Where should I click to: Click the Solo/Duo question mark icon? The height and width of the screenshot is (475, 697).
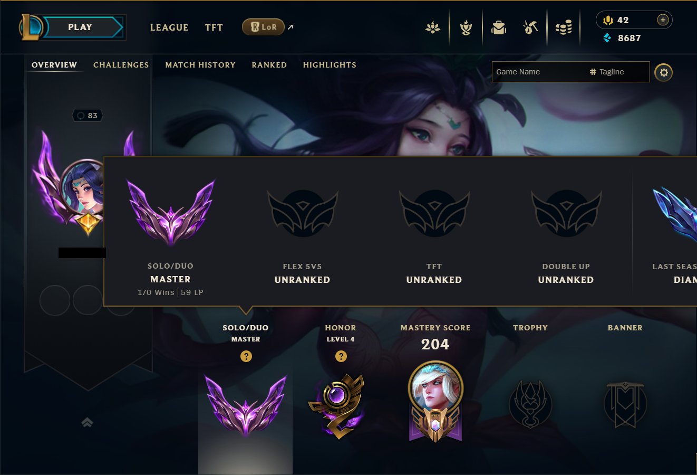(246, 356)
